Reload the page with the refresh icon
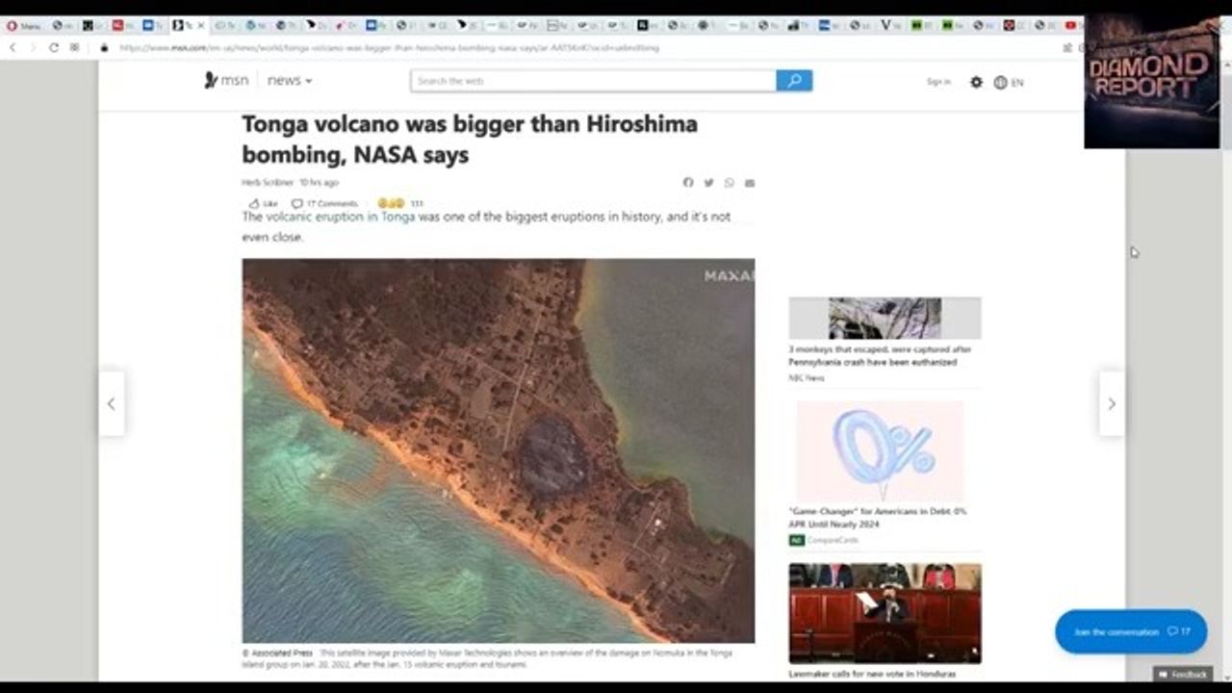The height and width of the screenshot is (693, 1232). click(x=53, y=47)
